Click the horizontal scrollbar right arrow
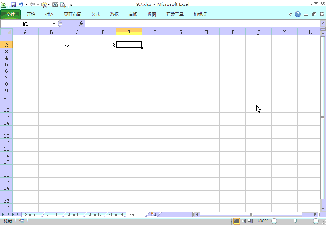The image size is (326, 225). [x=315, y=215]
